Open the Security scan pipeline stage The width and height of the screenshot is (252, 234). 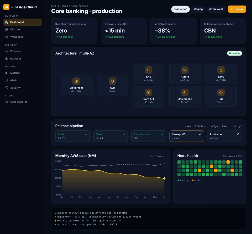149,136
